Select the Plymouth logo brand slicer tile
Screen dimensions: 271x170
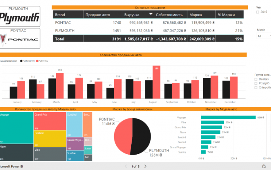[x=20, y=16]
